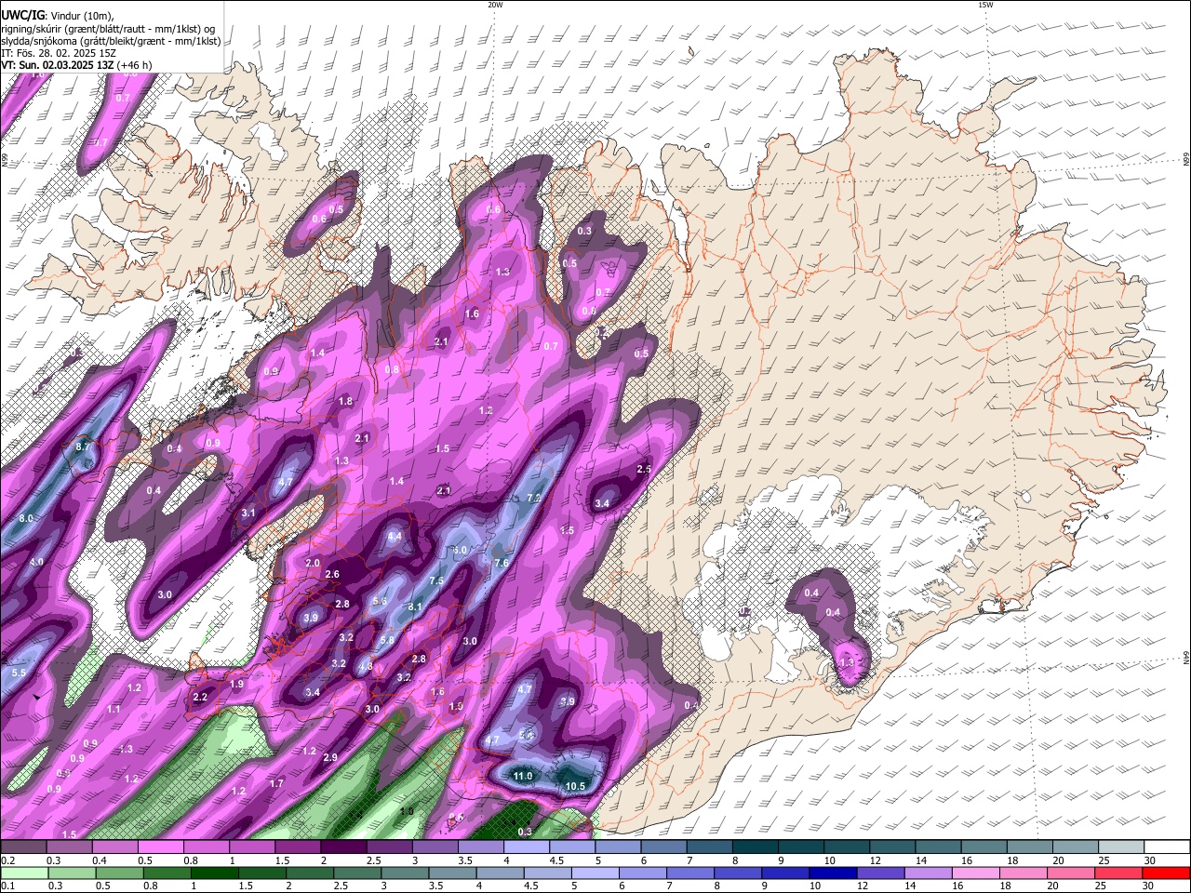This screenshot has height=893, width=1191.
Task: Click the 'VT: Sun. 02.03.2025 13Z' valid time
Action: (x=58, y=65)
